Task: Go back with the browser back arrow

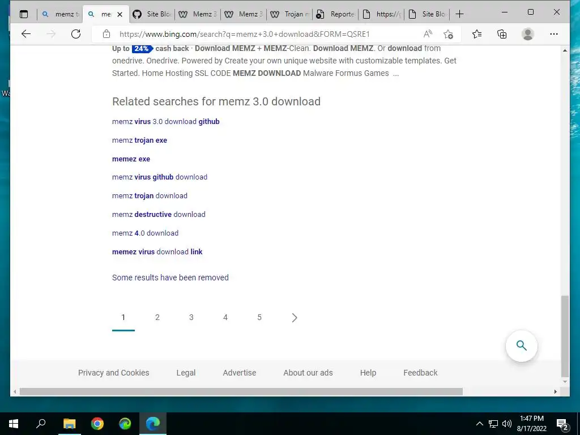Action: 26,34
